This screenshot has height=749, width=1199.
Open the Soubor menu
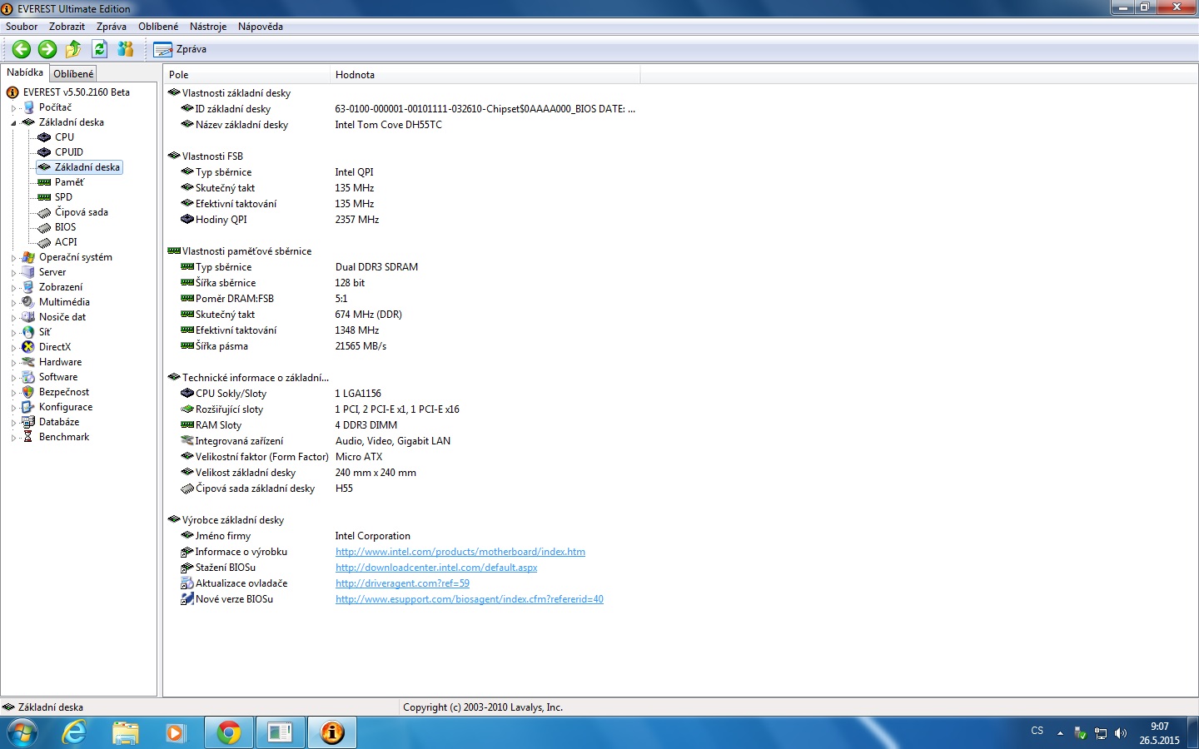22,27
